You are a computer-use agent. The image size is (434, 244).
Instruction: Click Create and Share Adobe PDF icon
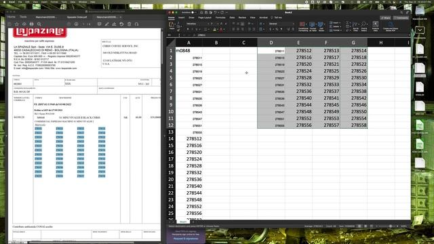(x=391, y=26)
